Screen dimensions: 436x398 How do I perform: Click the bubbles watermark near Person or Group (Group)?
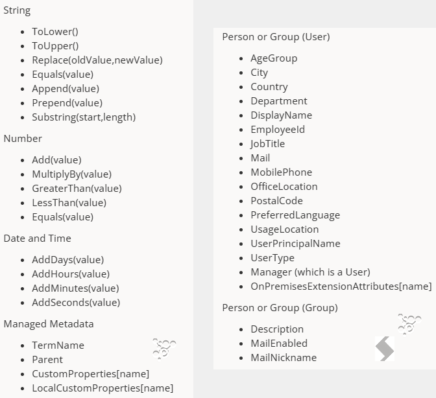tap(409, 324)
